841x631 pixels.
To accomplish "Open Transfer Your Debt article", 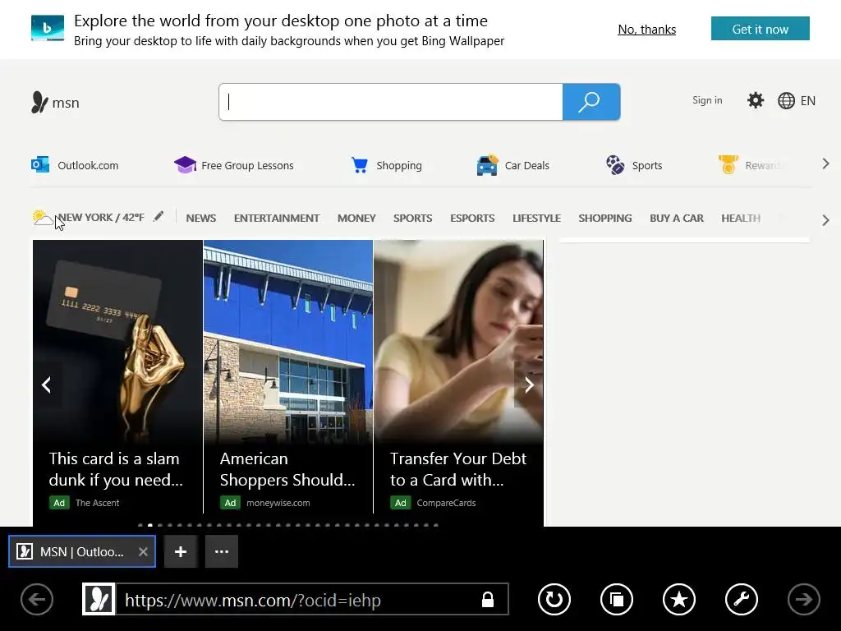I will pyautogui.click(x=458, y=376).
